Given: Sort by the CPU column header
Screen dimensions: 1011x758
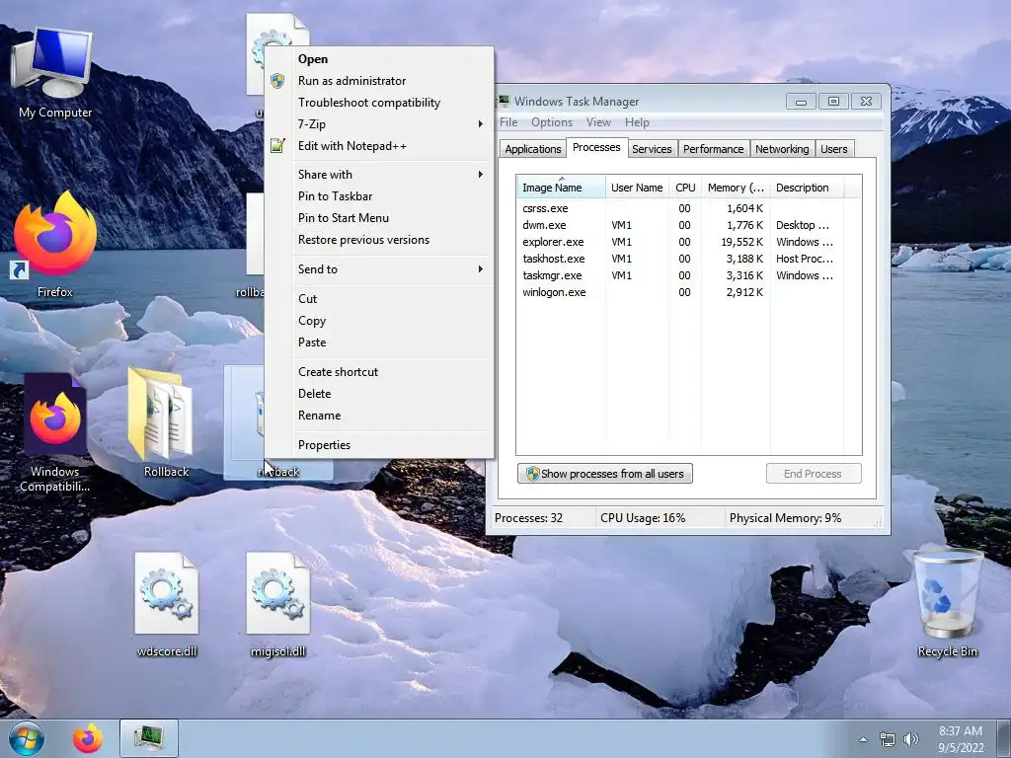Looking at the screenshot, I should 685,188.
